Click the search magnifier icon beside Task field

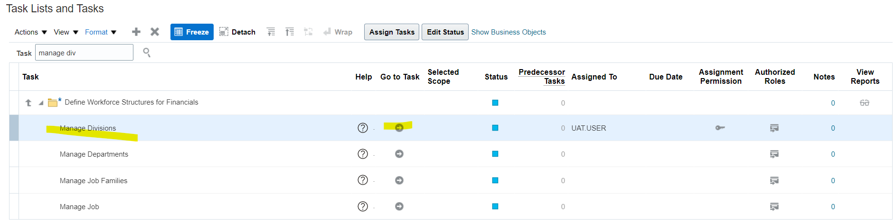[x=147, y=53]
